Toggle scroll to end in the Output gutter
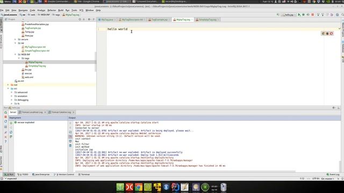 tap(70, 137)
